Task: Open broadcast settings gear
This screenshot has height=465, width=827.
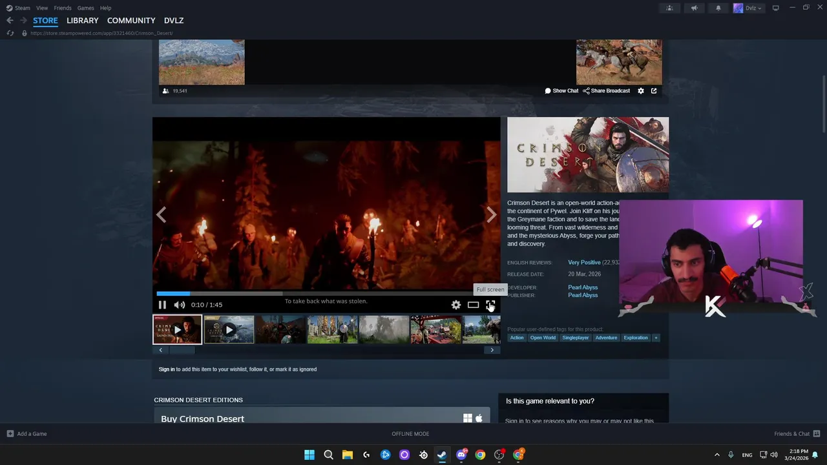Action: pos(641,91)
